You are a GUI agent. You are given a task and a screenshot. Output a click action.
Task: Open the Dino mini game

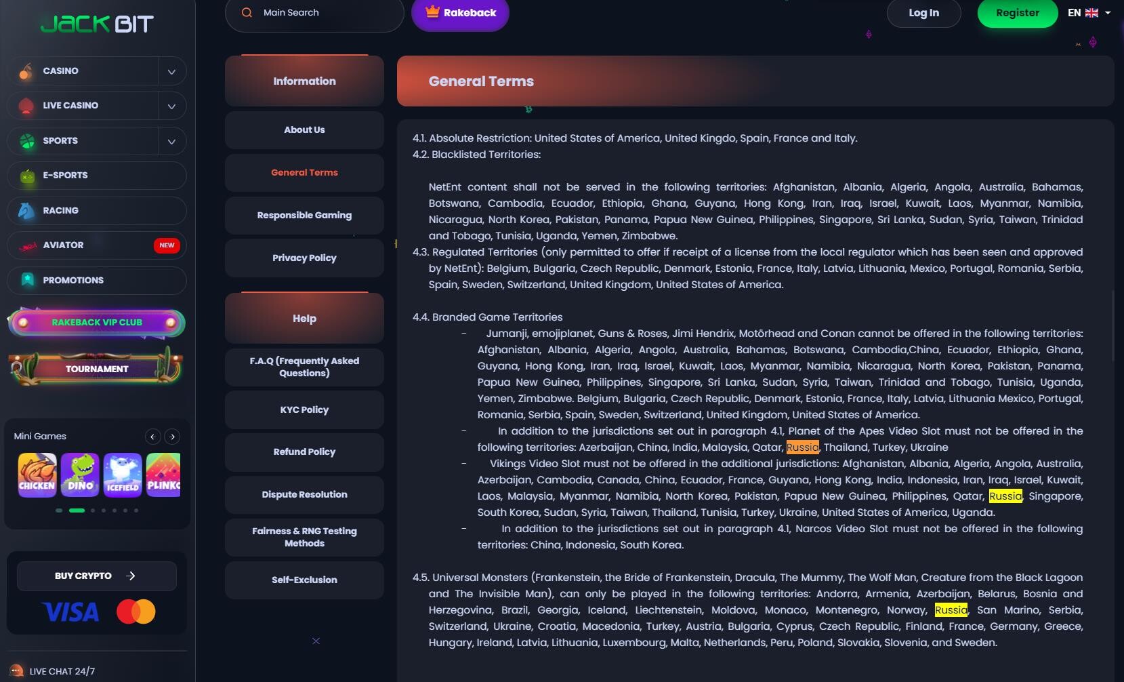click(x=79, y=475)
